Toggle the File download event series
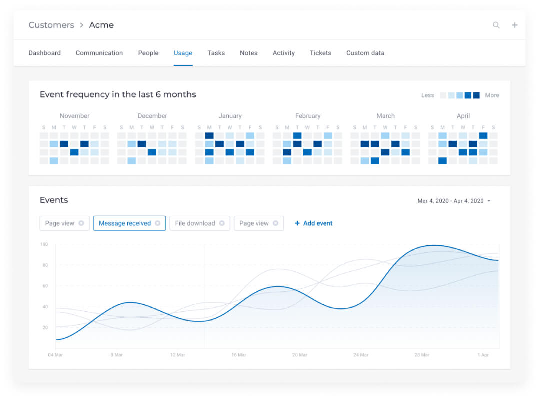The height and width of the screenshot is (400, 539). click(195, 223)
